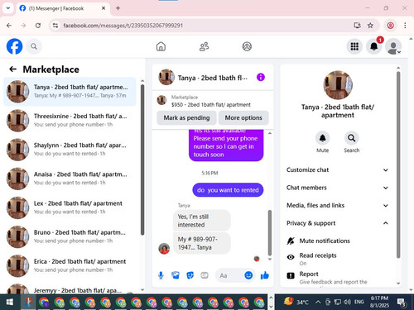
Task: Open Threesixnine conversation
Action: pos(70,121)
